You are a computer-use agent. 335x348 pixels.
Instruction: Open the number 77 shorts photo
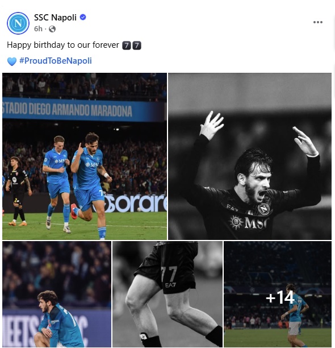click(x=167, y=295)
